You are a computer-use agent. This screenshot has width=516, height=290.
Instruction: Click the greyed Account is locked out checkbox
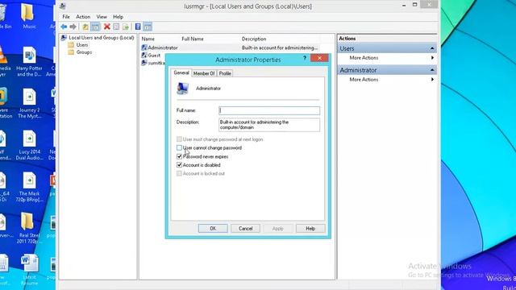point(179,173)
